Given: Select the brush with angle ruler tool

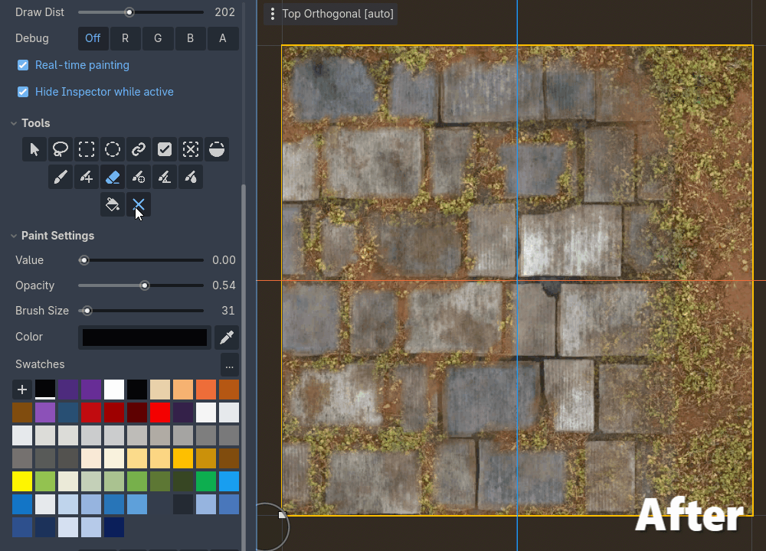Looking at the screenshot, I should point(165,177).
